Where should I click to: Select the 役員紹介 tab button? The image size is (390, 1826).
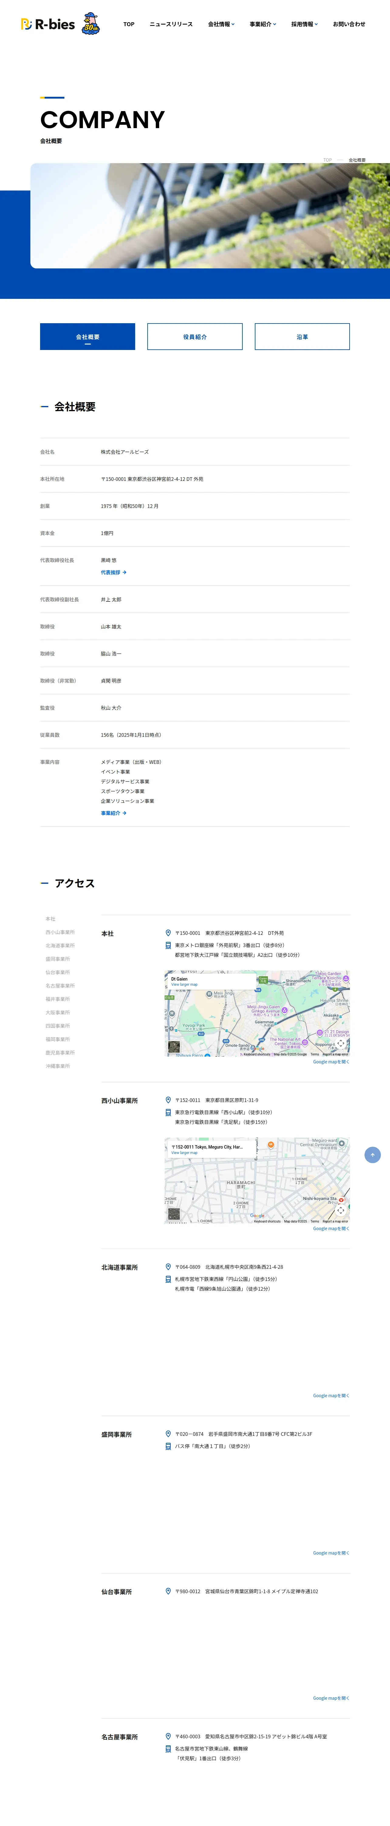click(x=195, y=337)
